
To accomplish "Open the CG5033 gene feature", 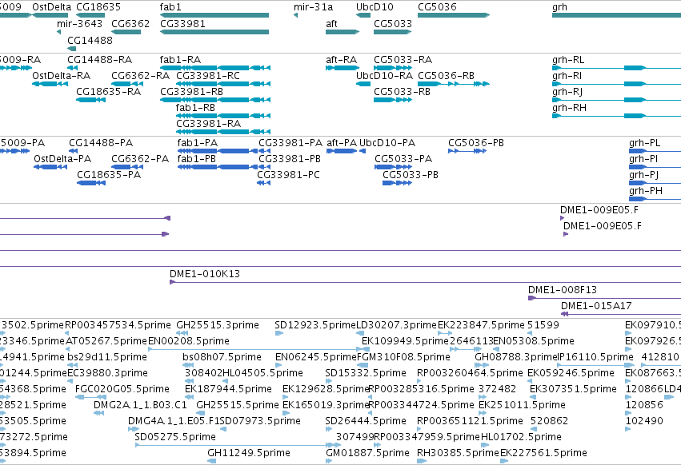I will (x=392, y=32).
